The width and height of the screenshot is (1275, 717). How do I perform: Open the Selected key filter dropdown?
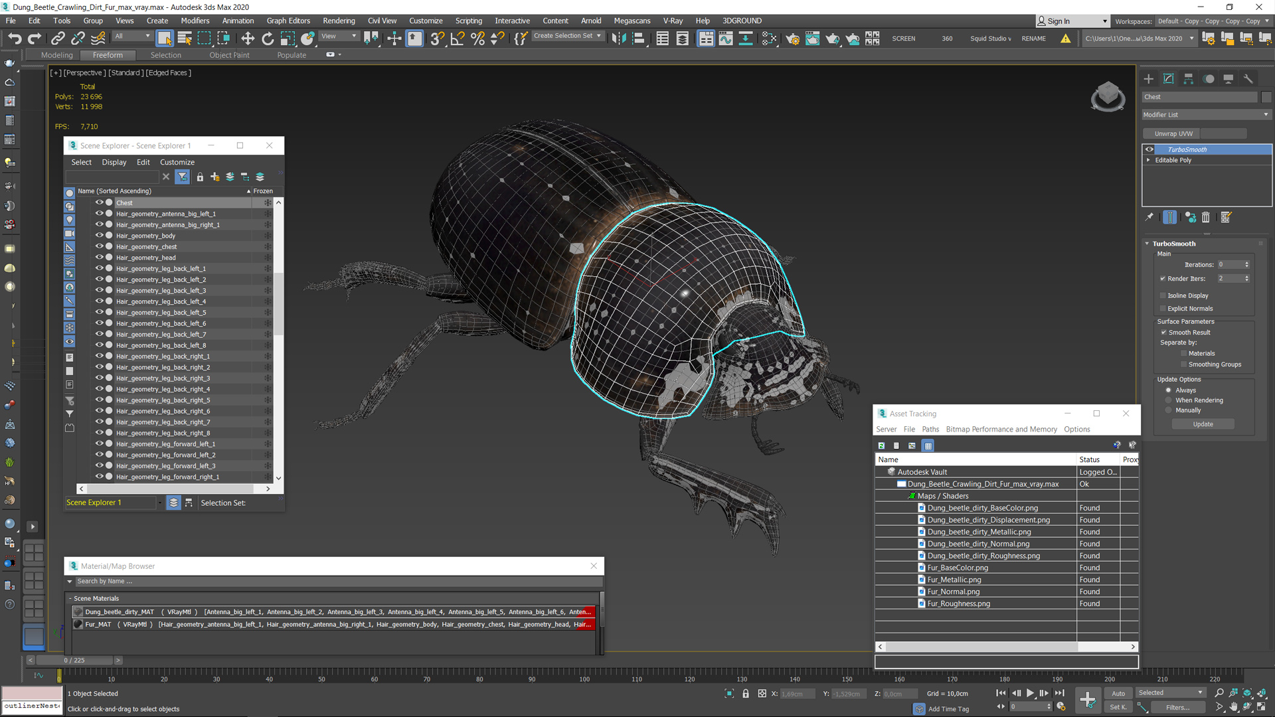pyautogui.click(x=1170, y=693)
